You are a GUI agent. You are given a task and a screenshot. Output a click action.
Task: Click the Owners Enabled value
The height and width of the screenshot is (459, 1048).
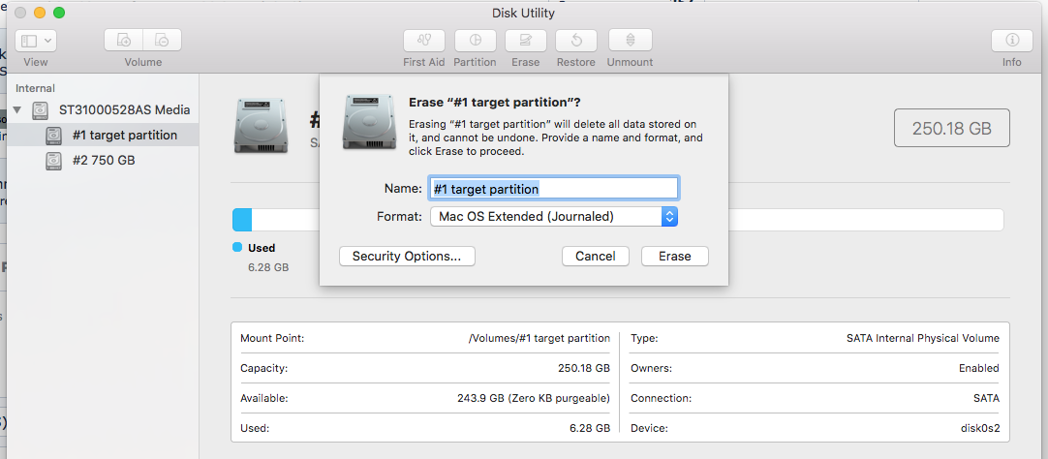point(978,368)
